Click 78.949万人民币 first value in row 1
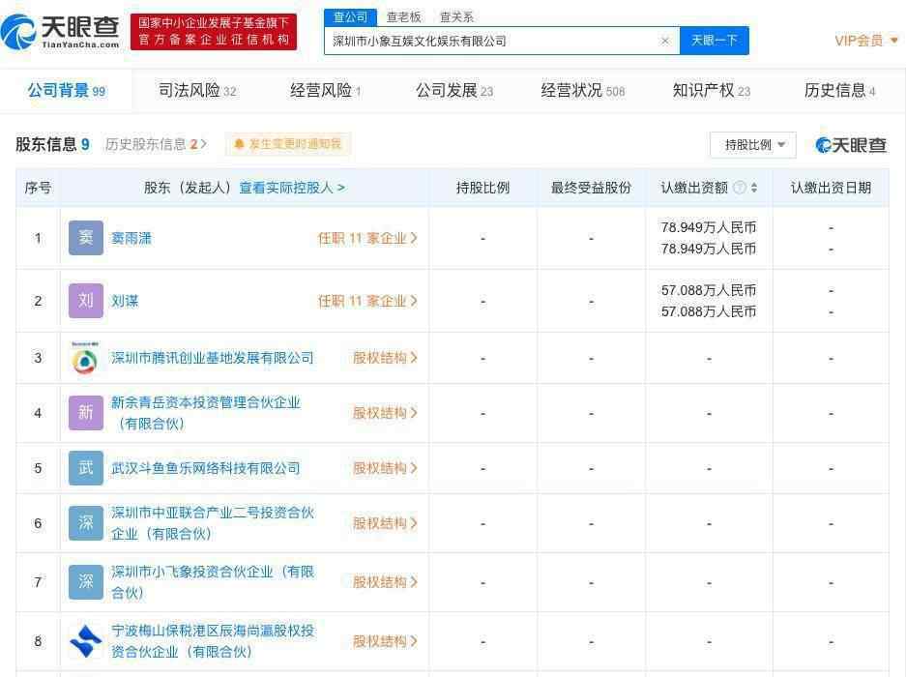This screenshot has height=677, width=906. 709,227
